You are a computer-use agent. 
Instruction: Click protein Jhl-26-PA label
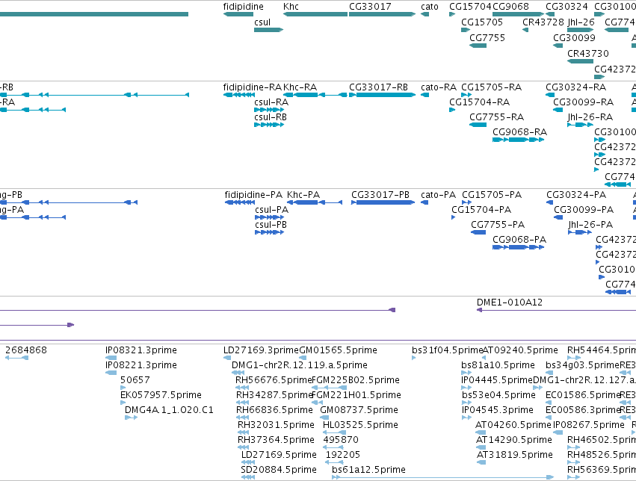click(x=590, y=225)
